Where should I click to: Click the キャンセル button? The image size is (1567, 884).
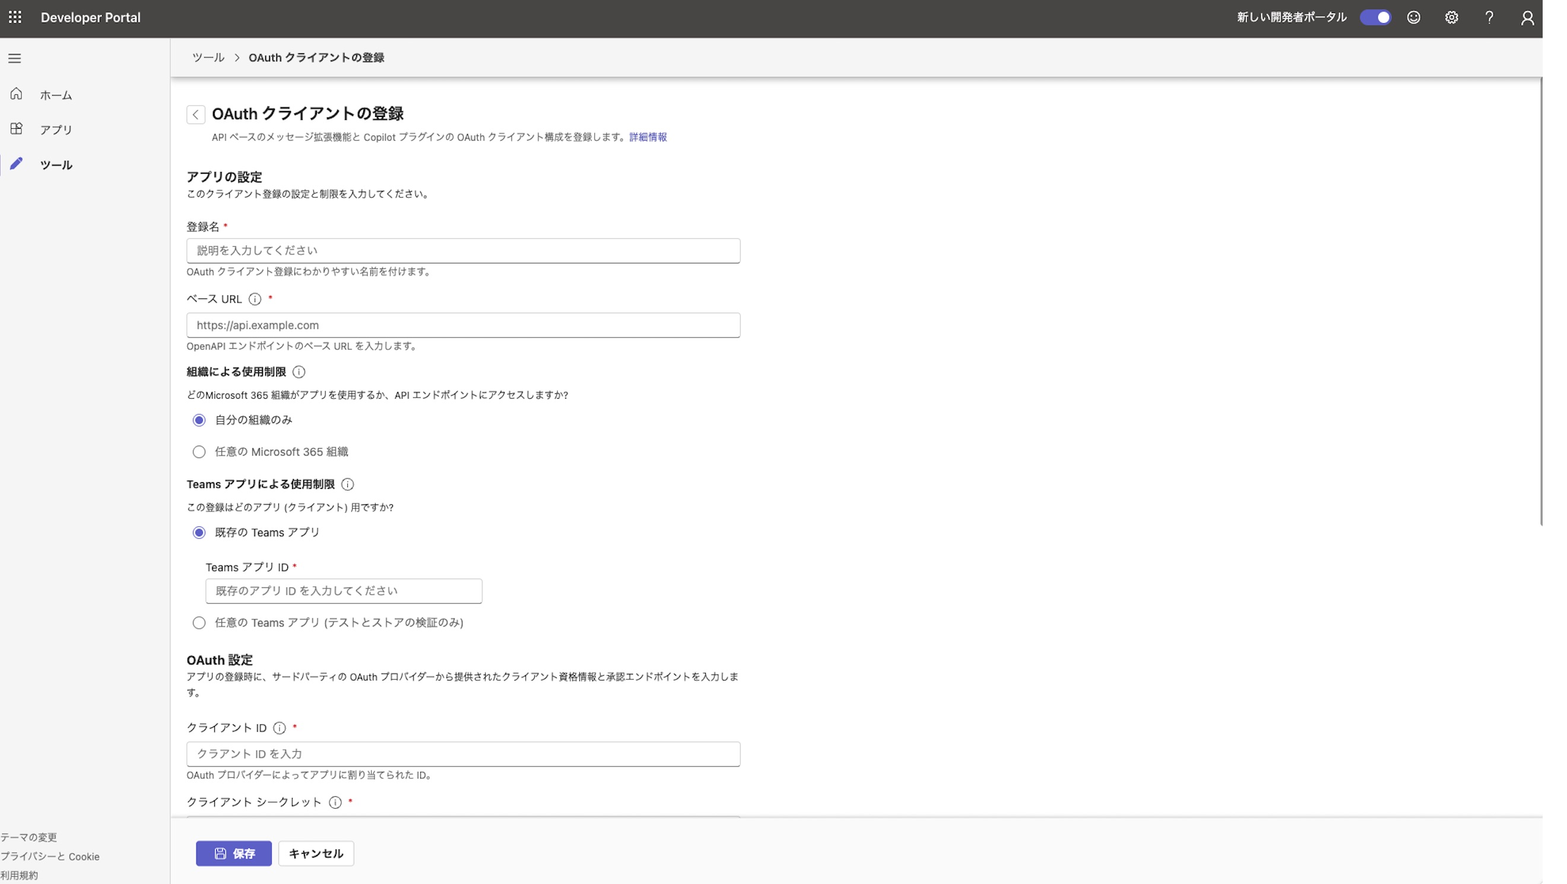tap(316, 854)
